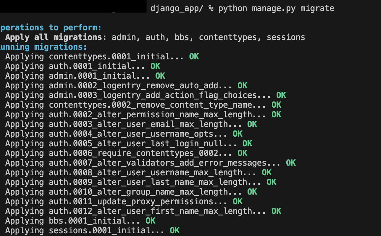Image resolution: width=381 pixels, height=236 pixels.
Task: Click the green OK after contenttypes.0001_initial
Action: (x=194, y=57)
